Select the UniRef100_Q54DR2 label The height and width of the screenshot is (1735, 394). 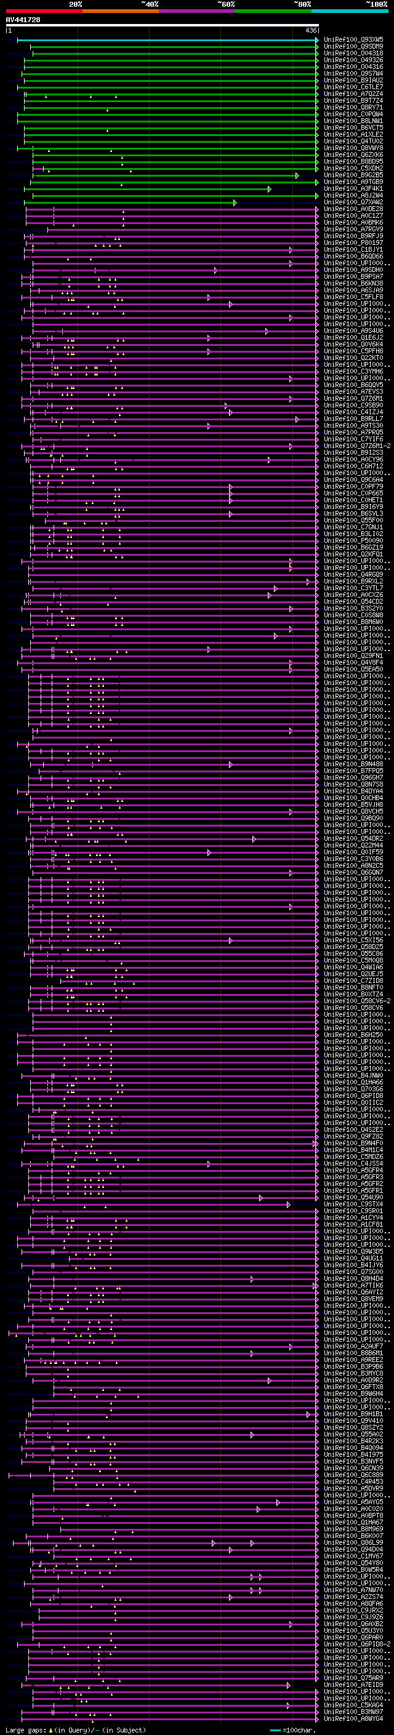[x=353, y=839]
